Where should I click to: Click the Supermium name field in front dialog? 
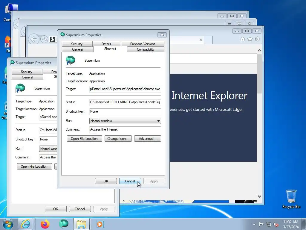click(x=92, y=60)
